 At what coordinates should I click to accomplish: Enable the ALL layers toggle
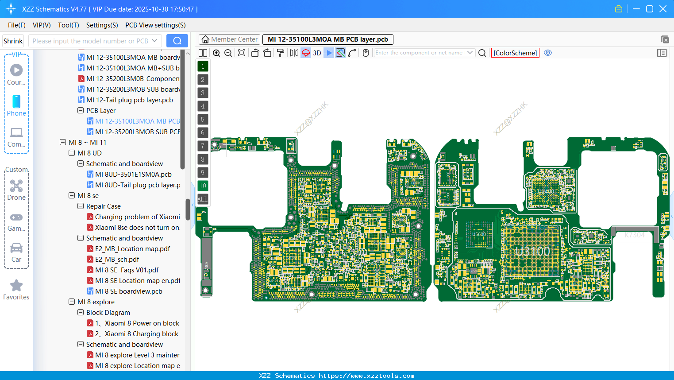203,199
